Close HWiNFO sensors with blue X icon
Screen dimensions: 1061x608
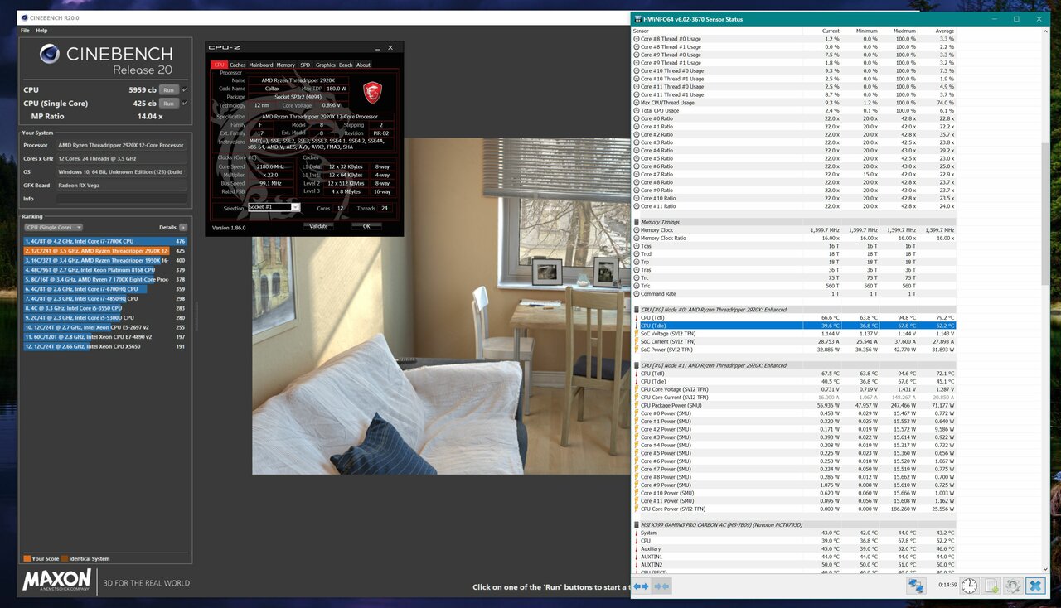(1034, 586)
